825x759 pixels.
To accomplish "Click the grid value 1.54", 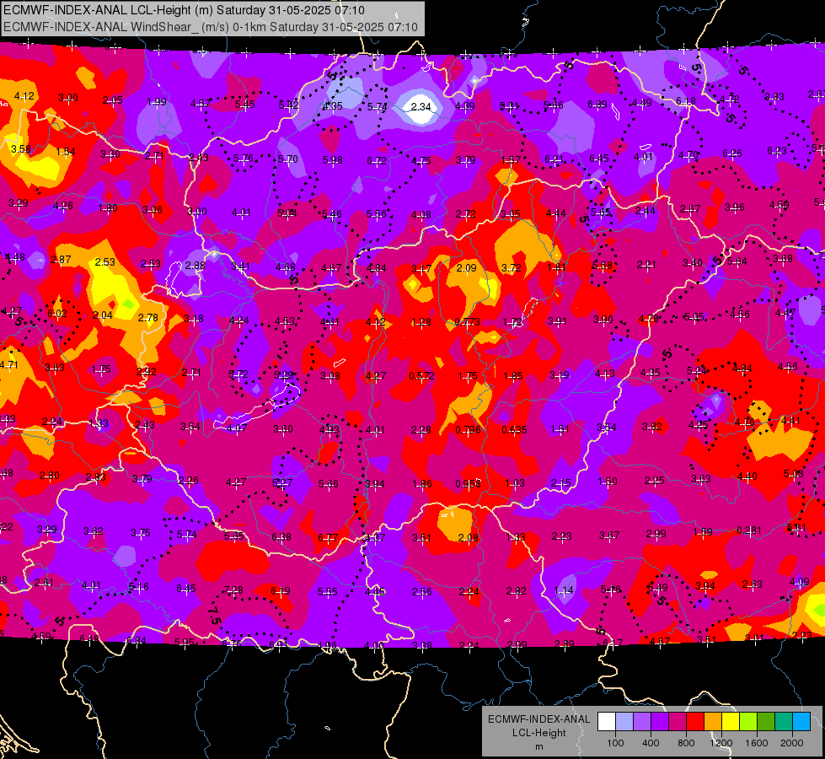I will pos(66,151).
